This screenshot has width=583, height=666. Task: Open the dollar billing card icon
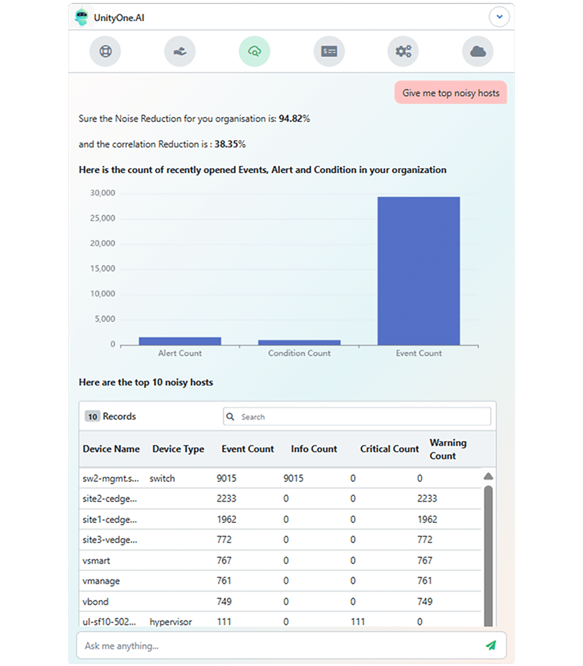[329, 51]
